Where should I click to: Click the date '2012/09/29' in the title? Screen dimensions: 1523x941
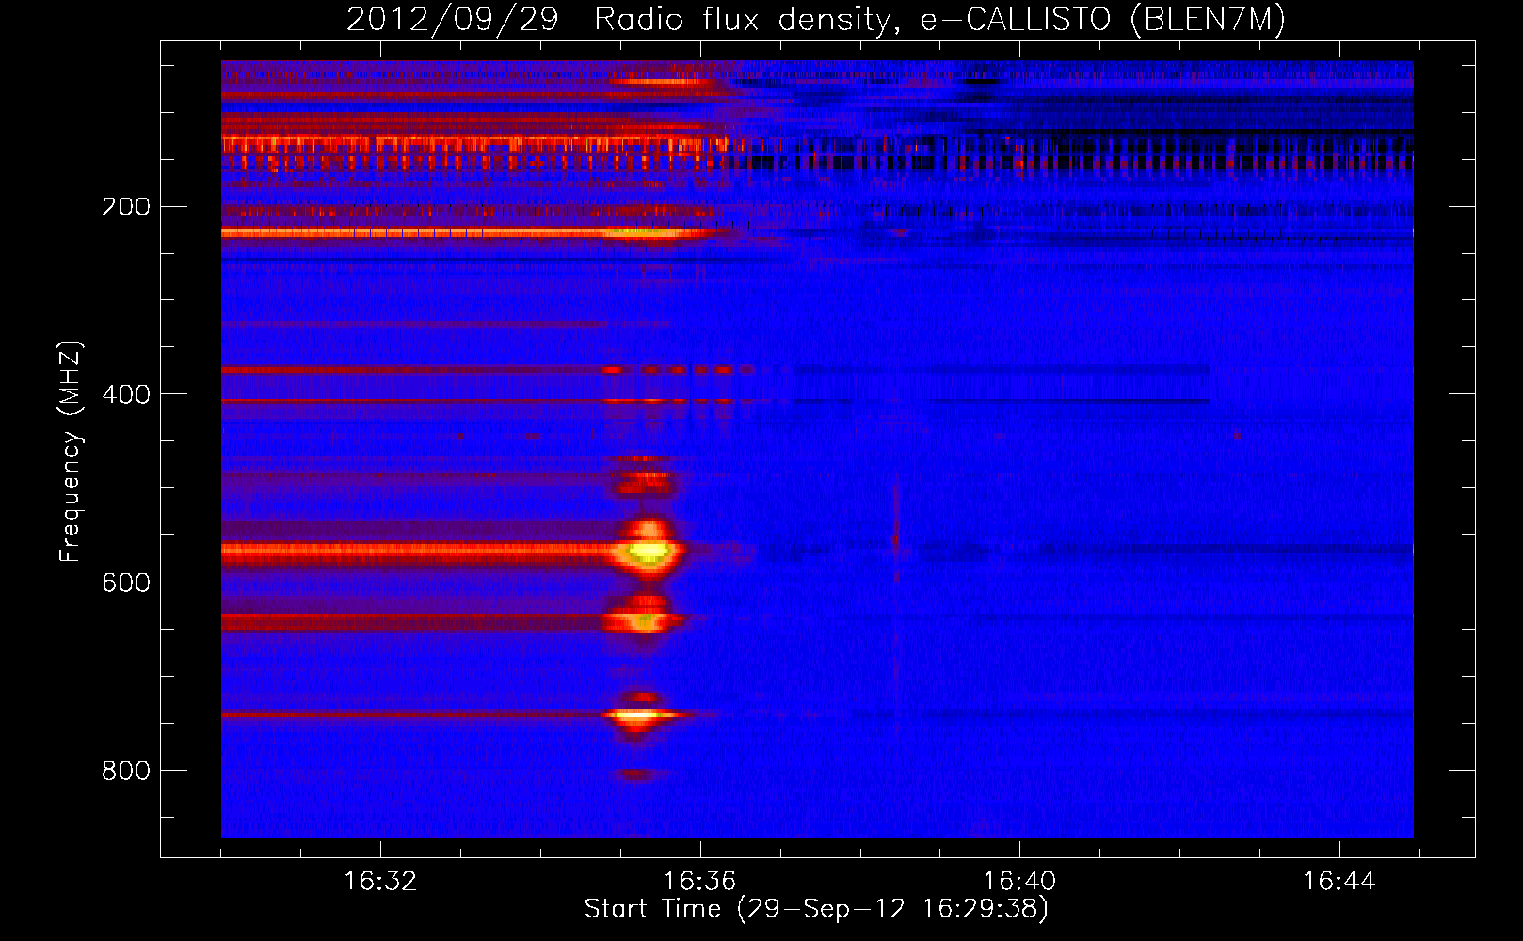[453, 20]
